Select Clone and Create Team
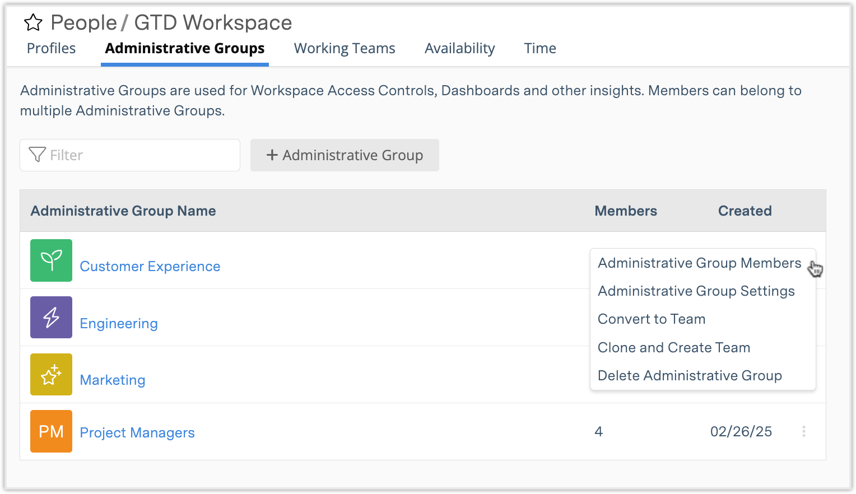The image size is (856, 494). (x=673, y=348)
